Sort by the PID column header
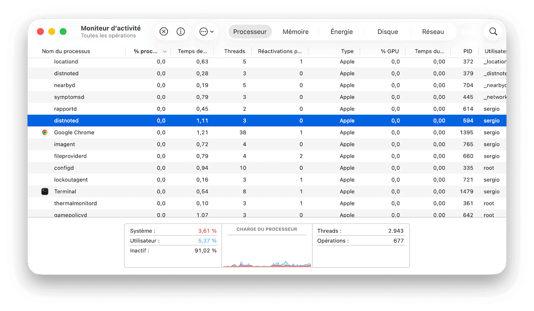 coord(467,51)
